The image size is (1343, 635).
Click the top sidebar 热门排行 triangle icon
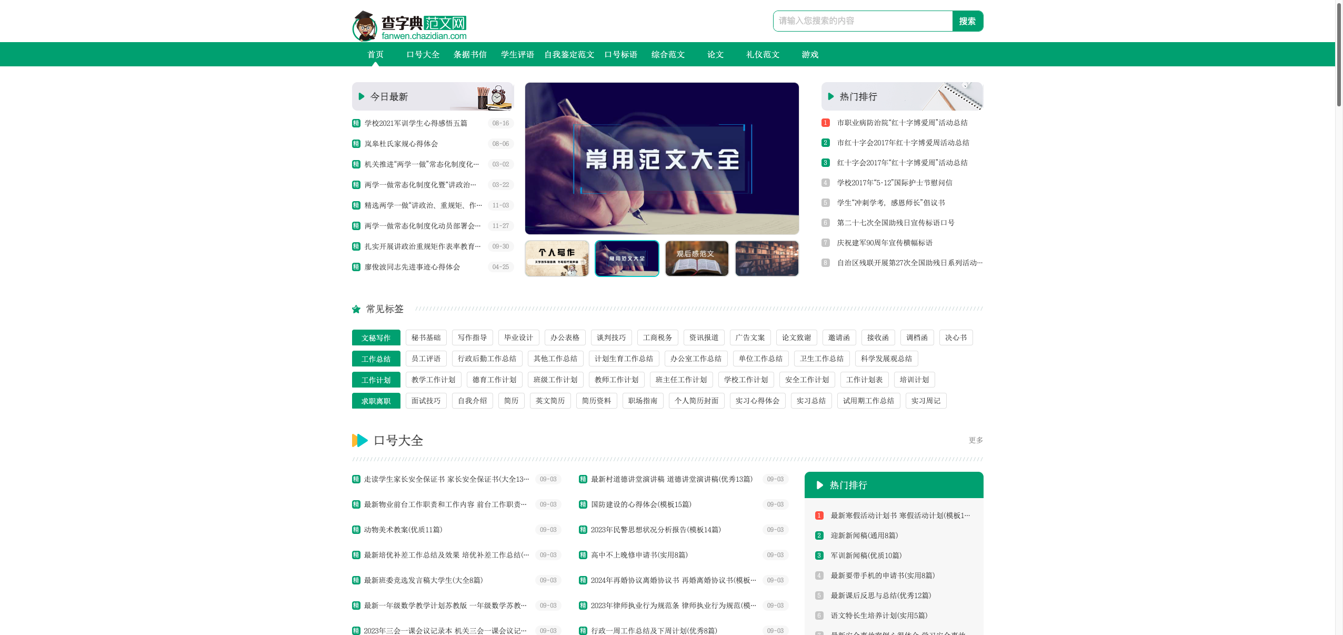831,96
